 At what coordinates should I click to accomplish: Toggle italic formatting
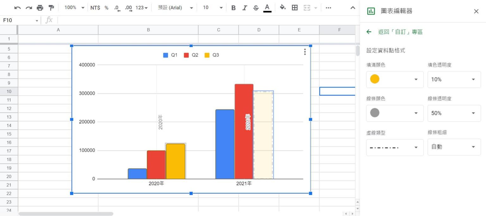[x=244, y=7]
